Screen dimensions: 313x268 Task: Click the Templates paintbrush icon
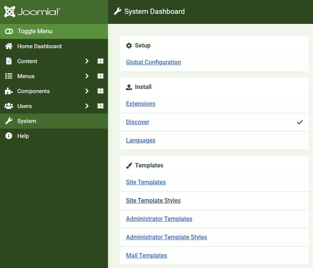[x=129, y=166]
